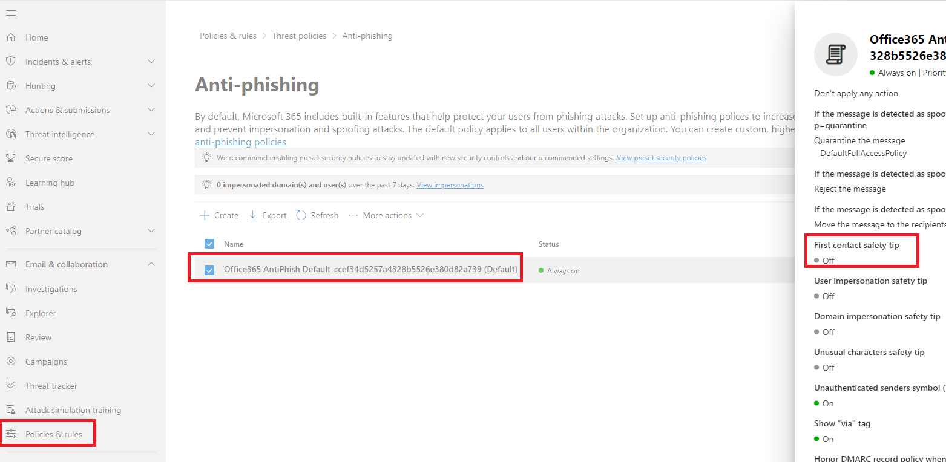Click the Campaigns target icon
The height and width of the screenshot is (462, 946).
point(11,362)
